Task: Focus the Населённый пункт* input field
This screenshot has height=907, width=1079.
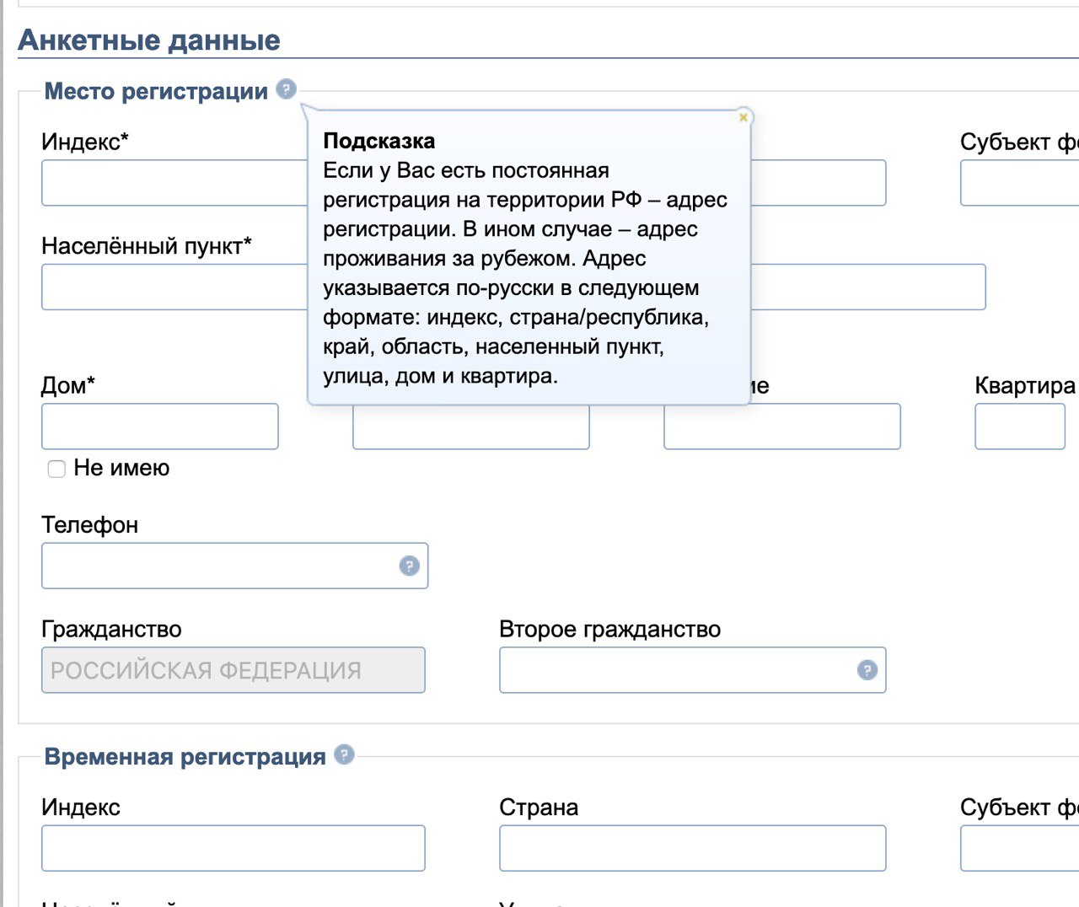Action: 174,287
